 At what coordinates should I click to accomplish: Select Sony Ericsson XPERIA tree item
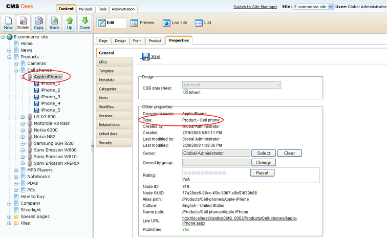coord(56,163)
